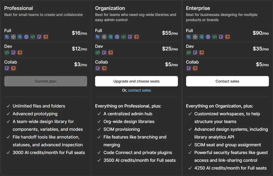Image resolution: width=273 pixels, height=176 pixels.
Task: Click the purple FigJam sticky note icon under Professional Collab
Action: (x=7, y=68)
